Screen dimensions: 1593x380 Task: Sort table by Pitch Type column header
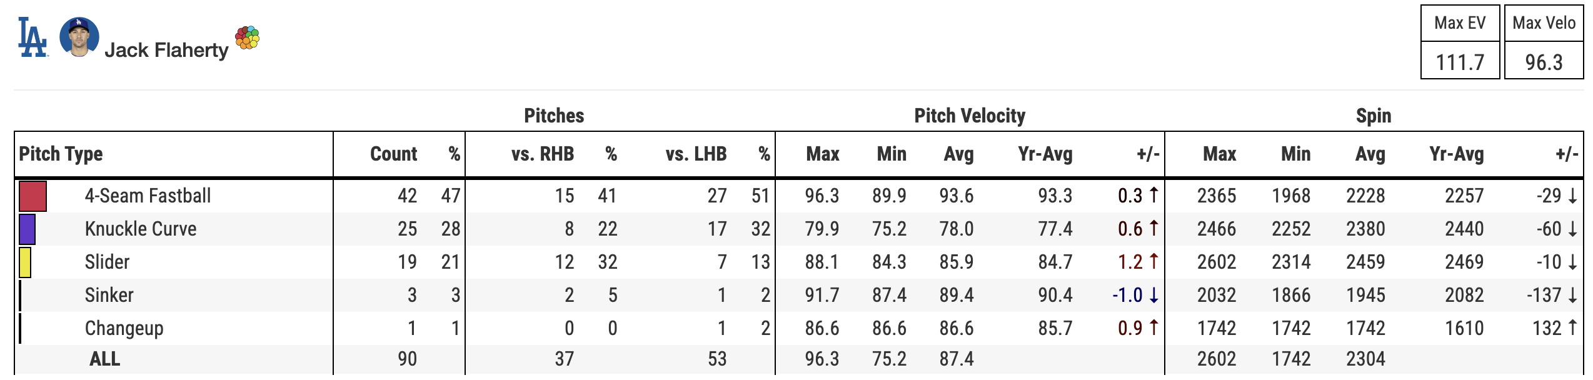(x=61, y=154)
